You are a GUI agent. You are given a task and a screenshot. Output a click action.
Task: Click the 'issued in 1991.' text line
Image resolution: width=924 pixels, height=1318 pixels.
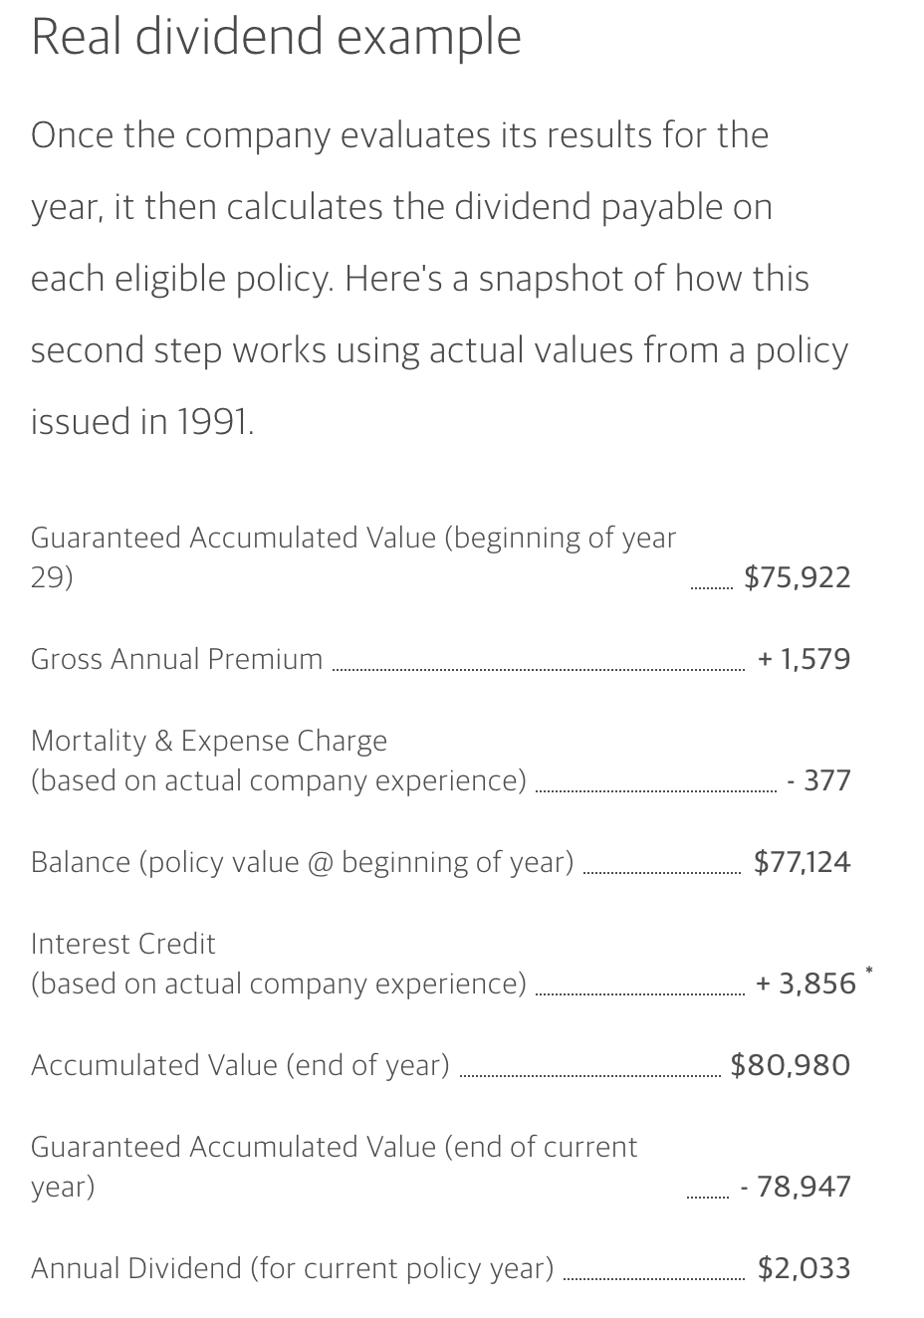(x=142, y=422)
